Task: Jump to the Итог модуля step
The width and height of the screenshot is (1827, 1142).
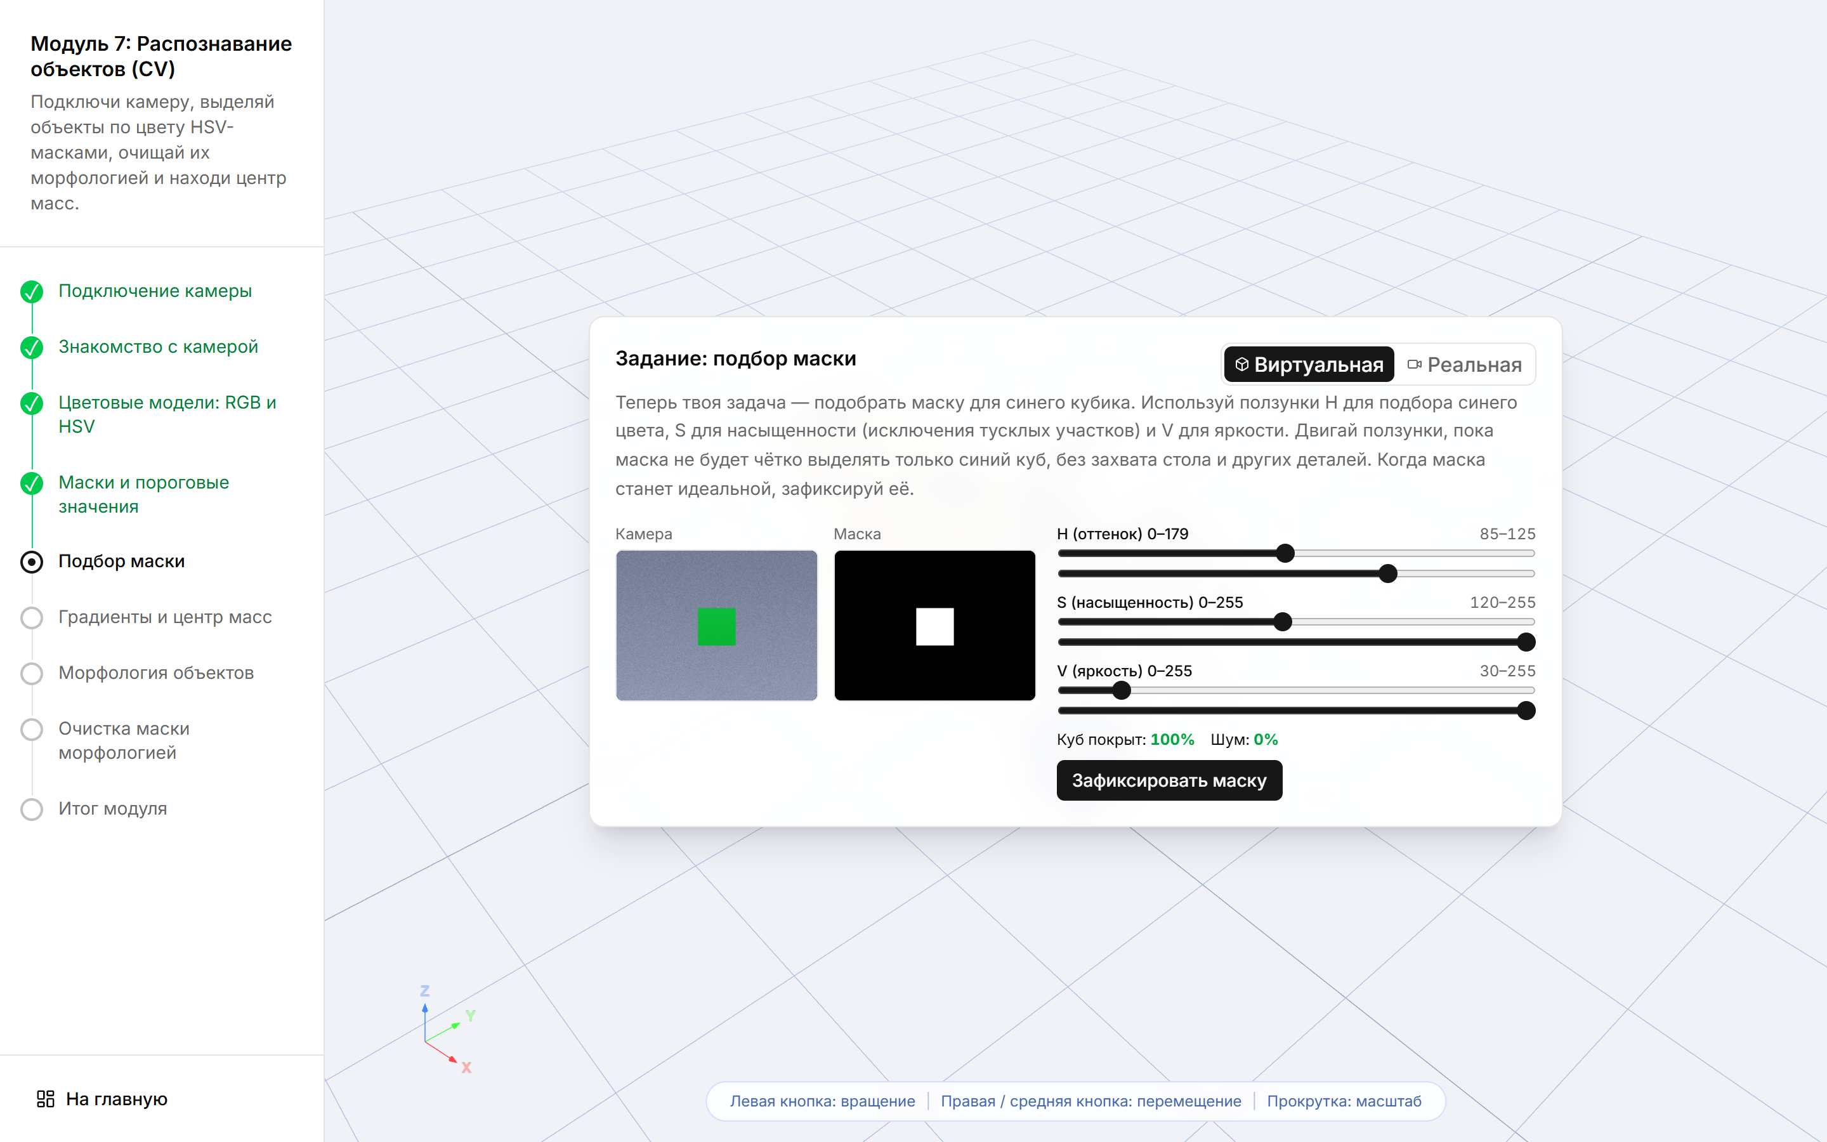Action: [114, 809]
